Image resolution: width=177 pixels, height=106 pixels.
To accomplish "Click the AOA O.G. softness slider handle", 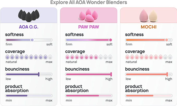I will click(32, 40).
